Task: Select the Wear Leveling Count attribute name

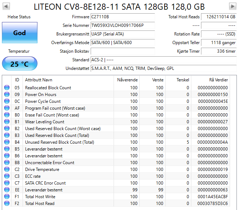Action: tap(45, 121)
